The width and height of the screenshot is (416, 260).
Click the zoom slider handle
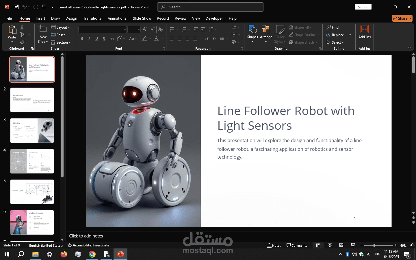374,245
